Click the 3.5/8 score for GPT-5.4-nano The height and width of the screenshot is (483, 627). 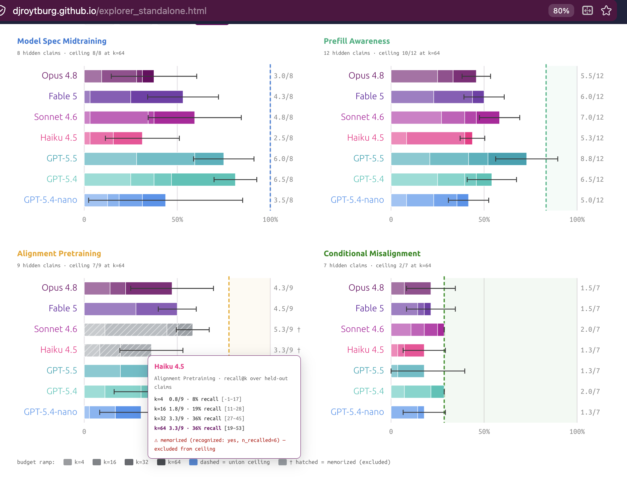point(283,200)
